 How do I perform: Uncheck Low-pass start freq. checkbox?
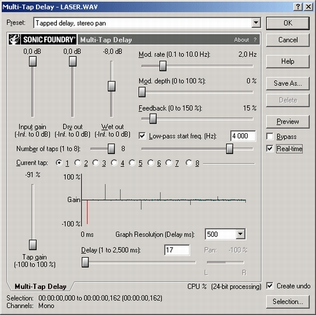142,136
